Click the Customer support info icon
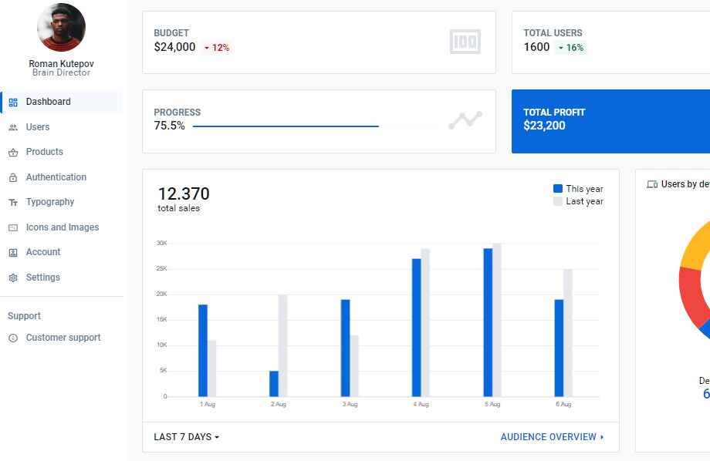The height and width of the screenshot is (461, 710). point(13,337)
